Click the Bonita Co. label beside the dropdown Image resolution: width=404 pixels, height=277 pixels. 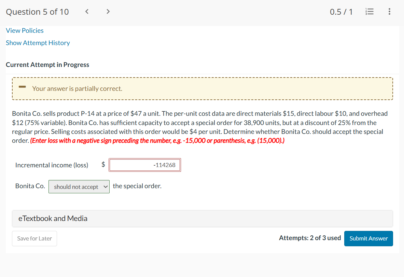click(30, 186)
